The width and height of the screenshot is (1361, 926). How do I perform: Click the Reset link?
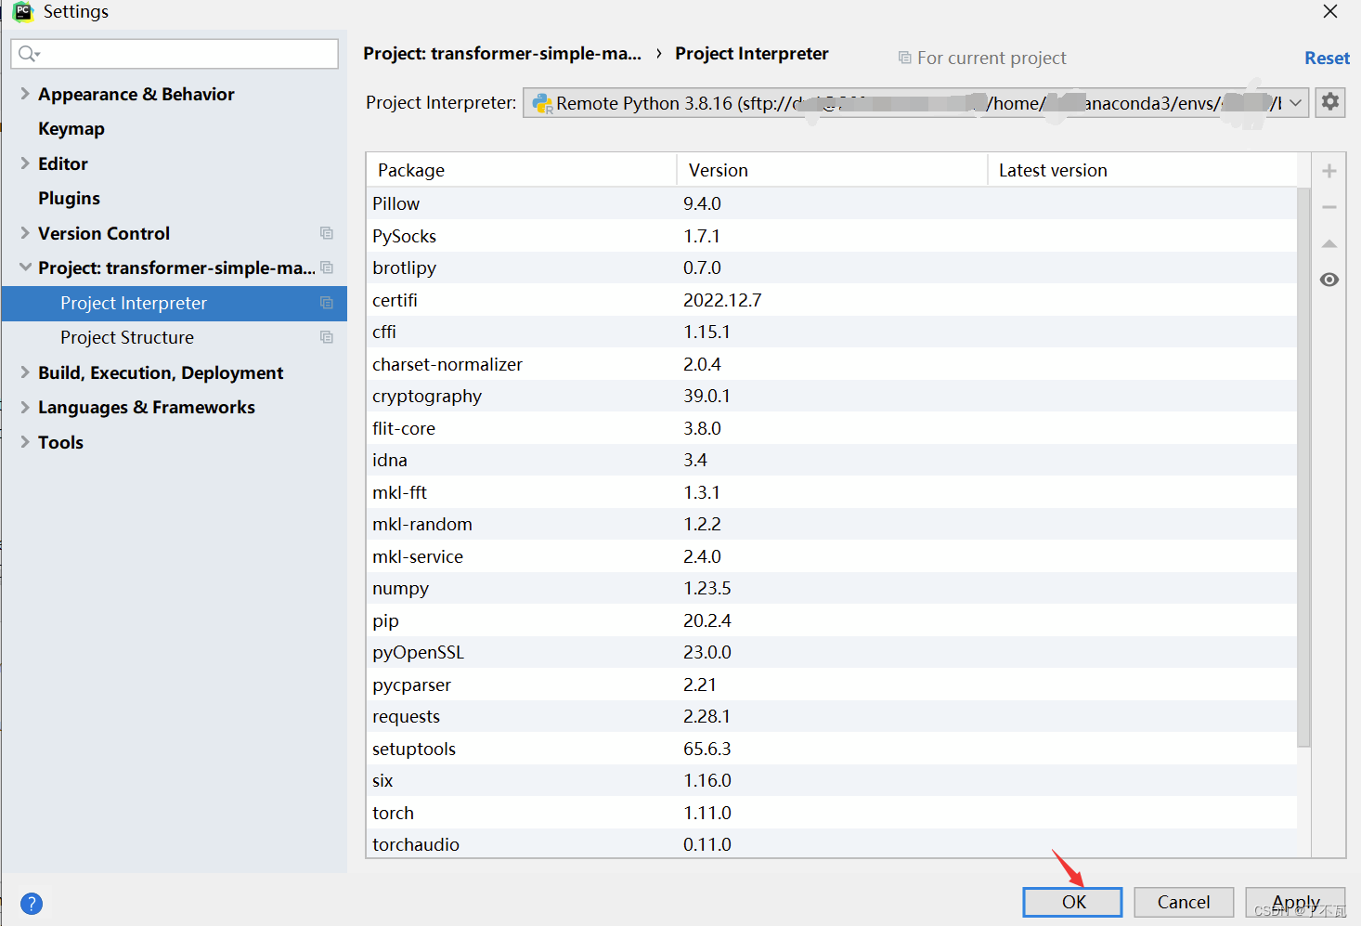click(x=1326, y=58)
